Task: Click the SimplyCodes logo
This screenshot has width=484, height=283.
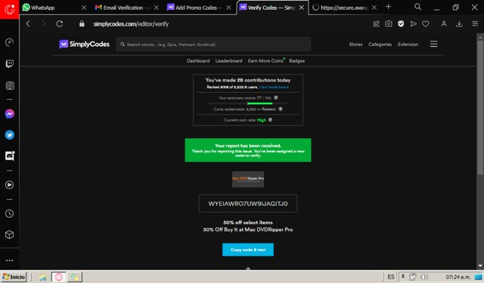Action: tap(84, 44)
